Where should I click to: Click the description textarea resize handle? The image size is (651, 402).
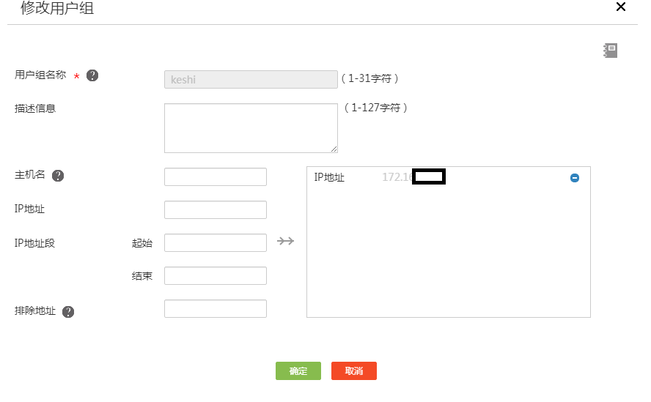click(334, 149)
